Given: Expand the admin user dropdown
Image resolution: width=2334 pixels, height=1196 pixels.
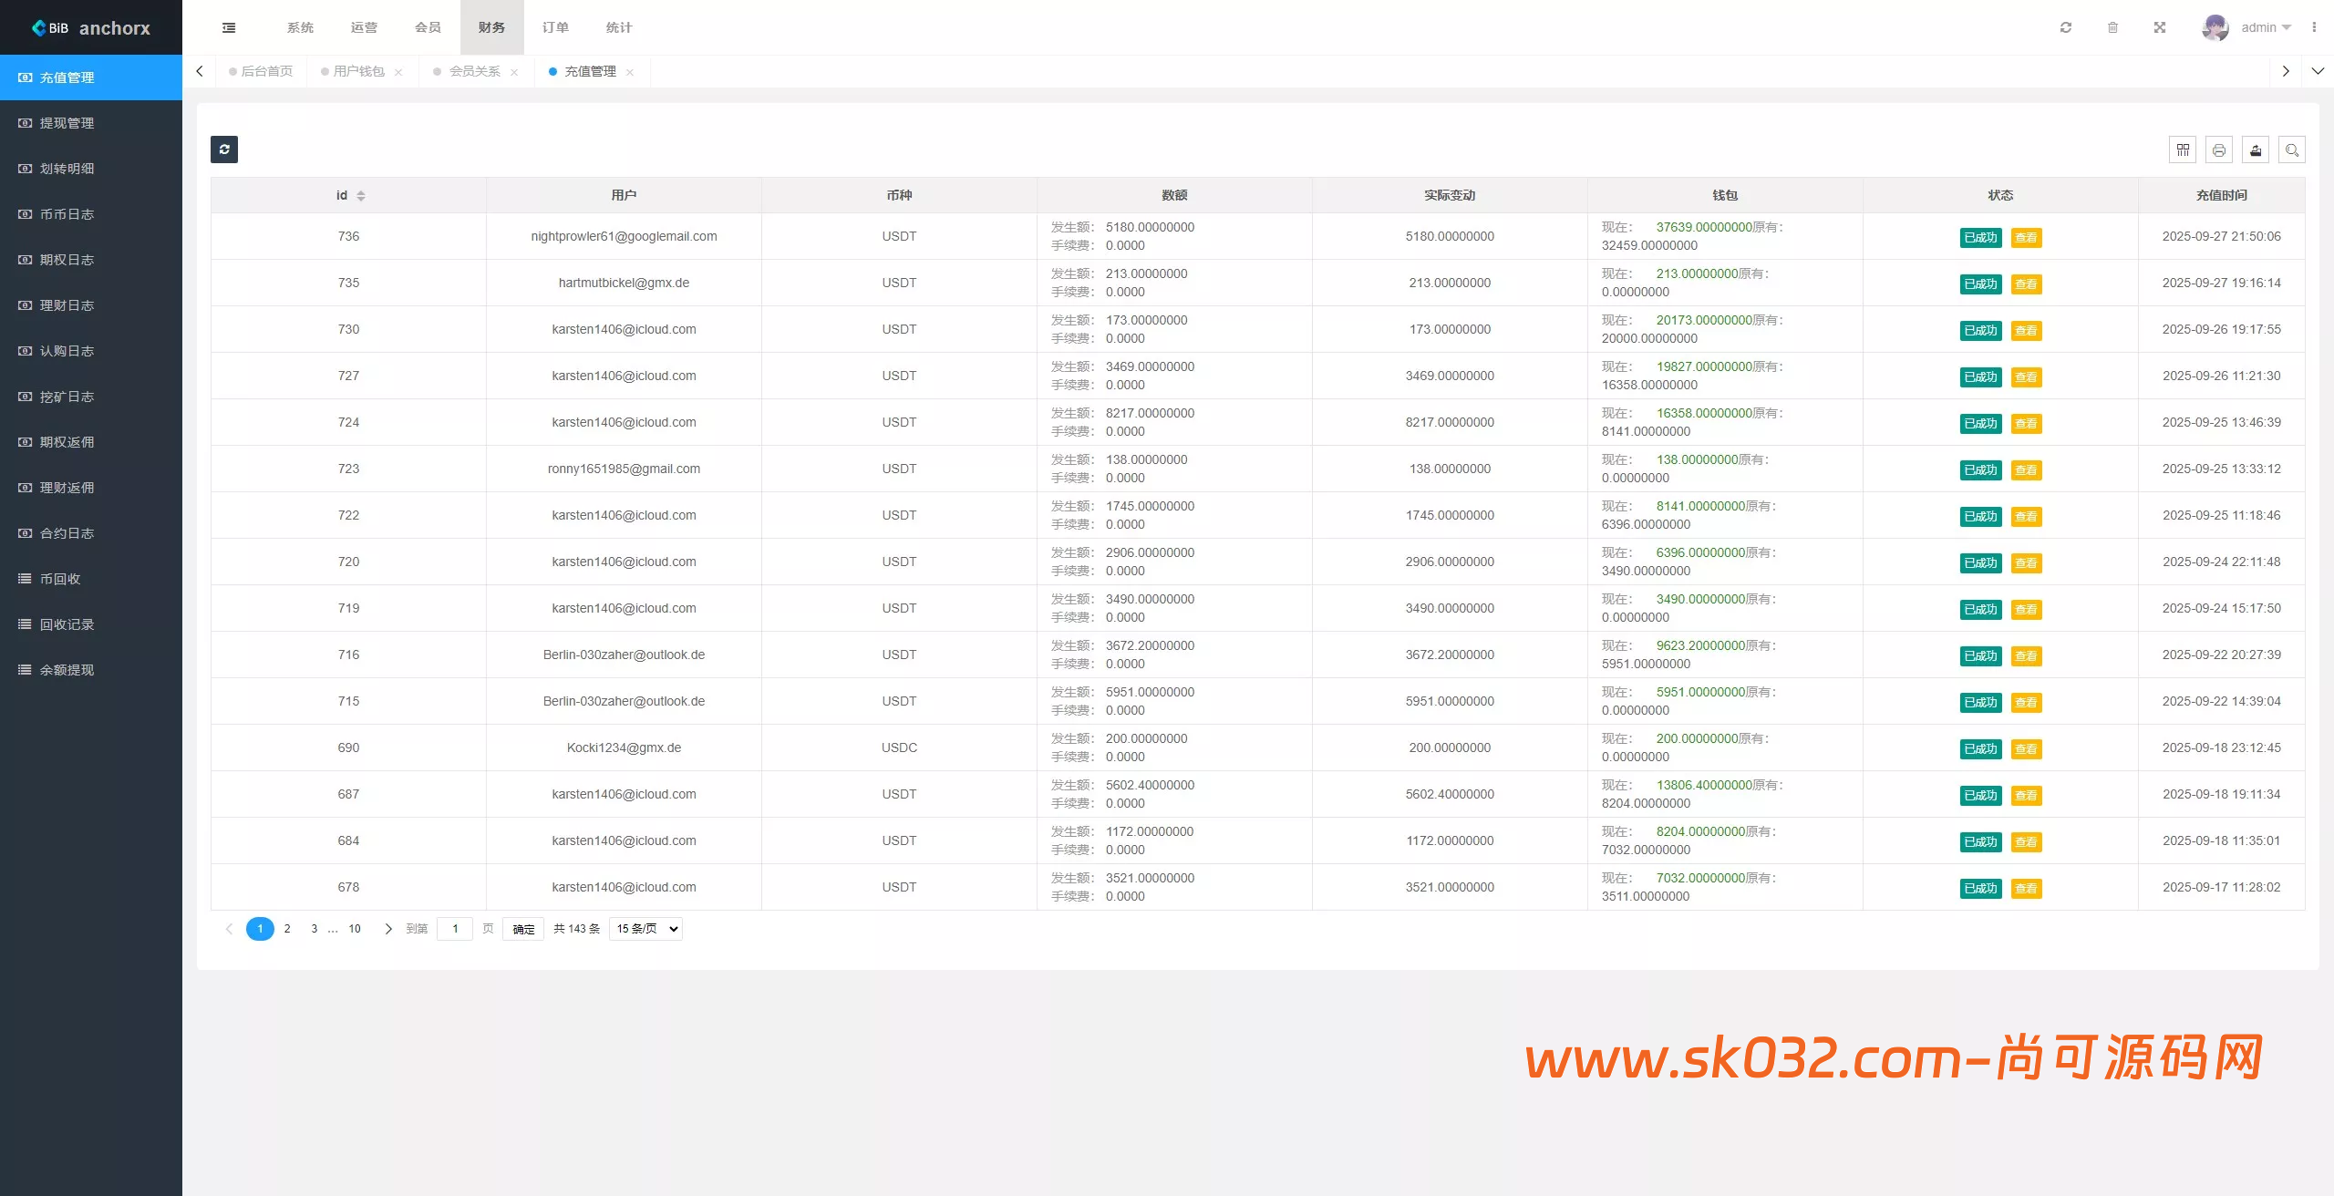Looking at the screenshot, I should (2265, 27).
